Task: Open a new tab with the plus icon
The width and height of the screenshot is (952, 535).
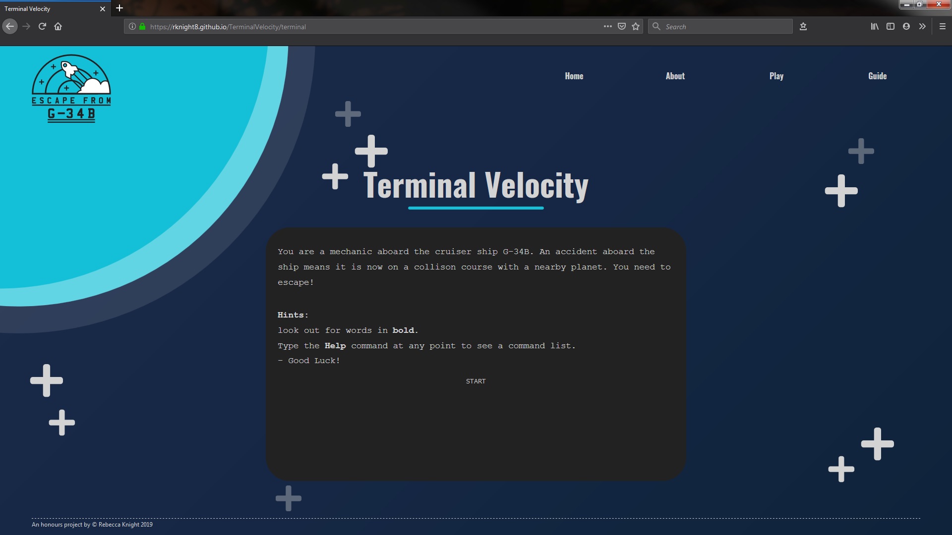Action: click(x=119, y=8)
